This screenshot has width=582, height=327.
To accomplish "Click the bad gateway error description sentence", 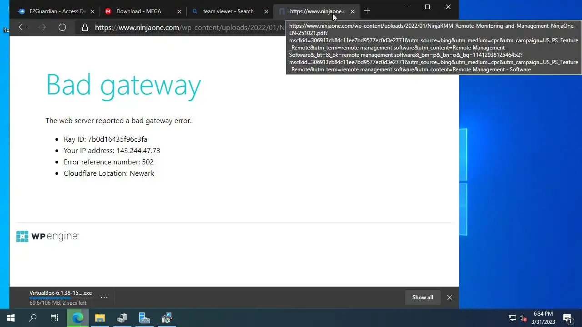I will pyautogui.click(x=119, y=121).
